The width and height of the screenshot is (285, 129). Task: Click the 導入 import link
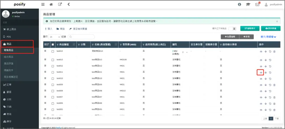[49, 29]
